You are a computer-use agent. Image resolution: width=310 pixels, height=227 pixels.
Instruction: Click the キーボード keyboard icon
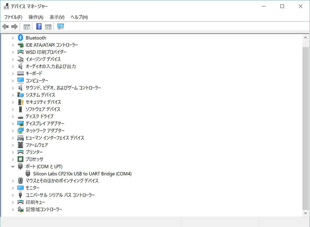click(20, 73)
